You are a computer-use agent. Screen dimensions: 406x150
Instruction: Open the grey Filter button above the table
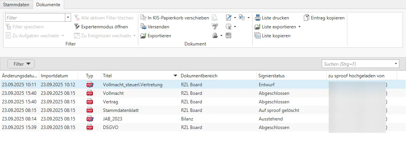point(21,64)
